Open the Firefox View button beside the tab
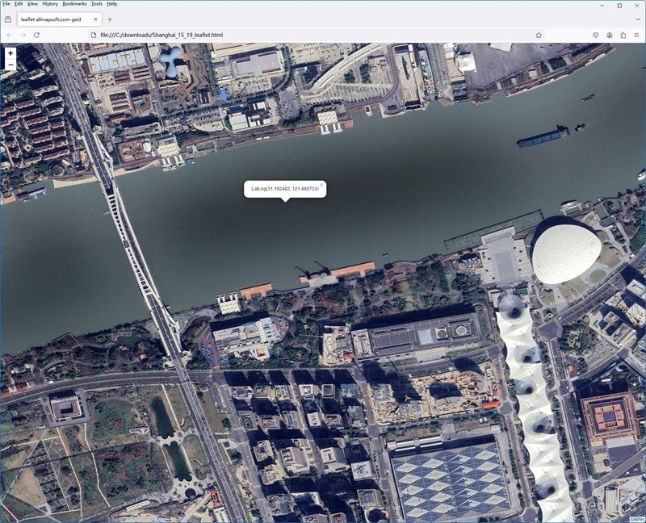Viewport: 646px width, 523px height. (8, 19)
